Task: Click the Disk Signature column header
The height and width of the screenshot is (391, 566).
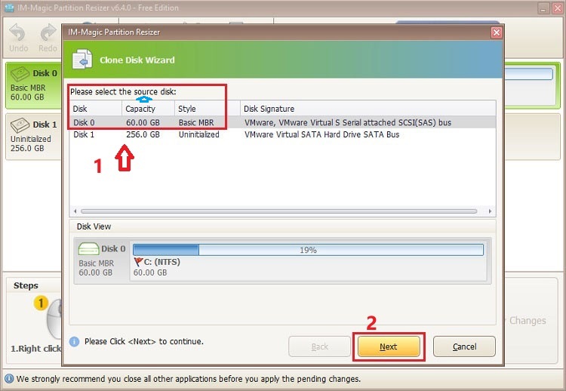Action: tap(368, 109)
